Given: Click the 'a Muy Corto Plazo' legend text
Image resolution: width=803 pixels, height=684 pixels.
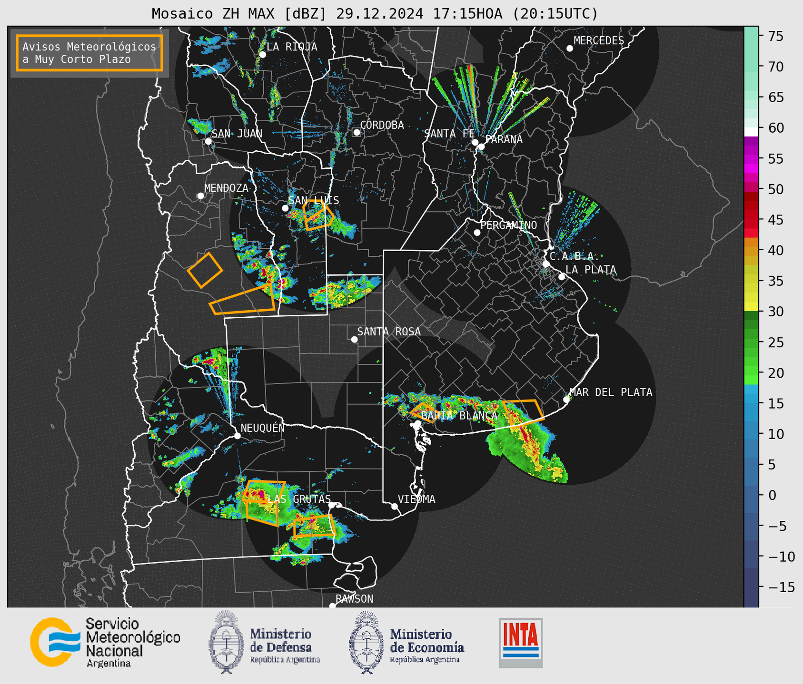Looking at the screenshot, I should click(77, 59).
